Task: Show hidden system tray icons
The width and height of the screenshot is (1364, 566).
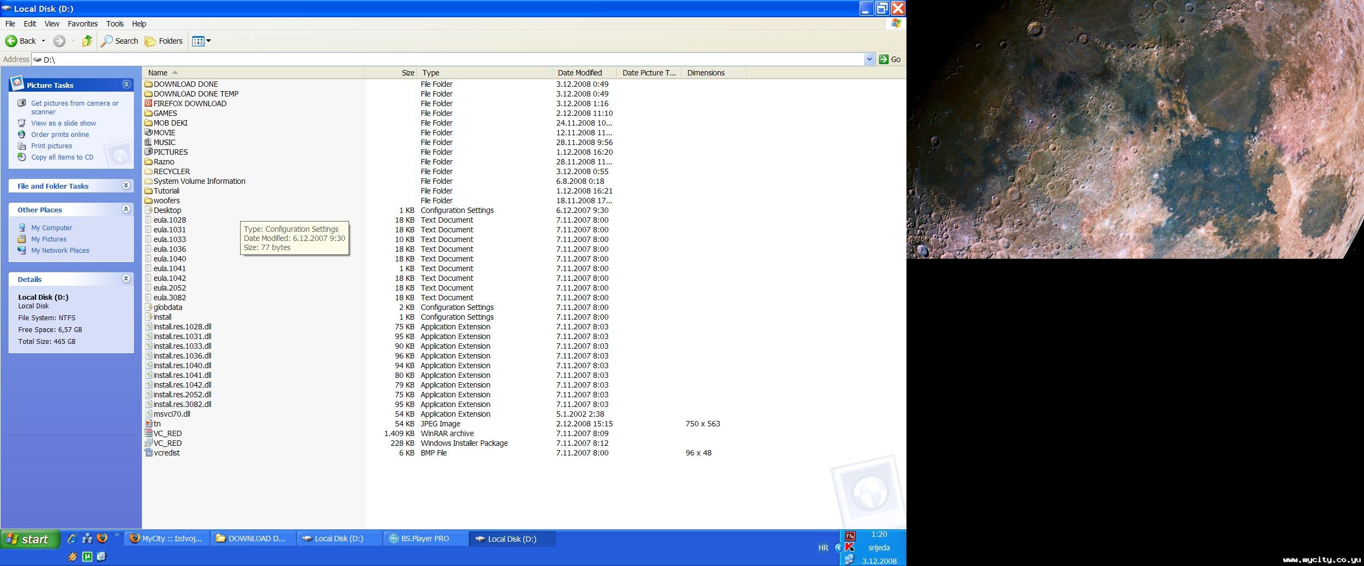Action: click(838, 548)
